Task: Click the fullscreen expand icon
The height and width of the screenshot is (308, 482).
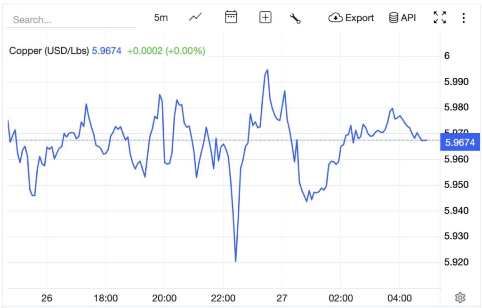Action: (440, 18)
